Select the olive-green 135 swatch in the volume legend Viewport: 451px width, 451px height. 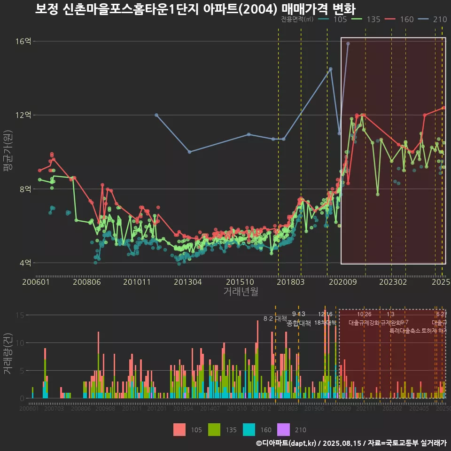click(214, 430)
